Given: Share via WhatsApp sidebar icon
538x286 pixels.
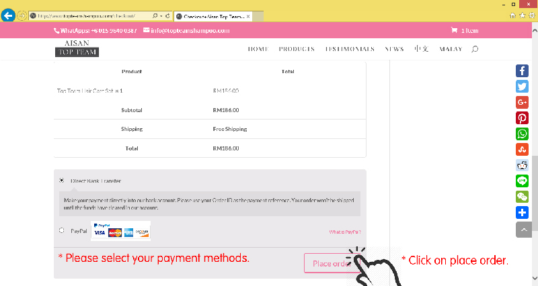Looking at the screenshot, I should click(522, 134).
